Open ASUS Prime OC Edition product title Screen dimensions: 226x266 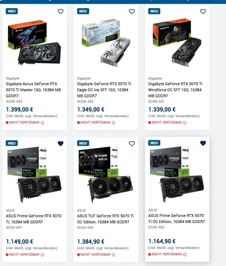(x=177, y=218)
